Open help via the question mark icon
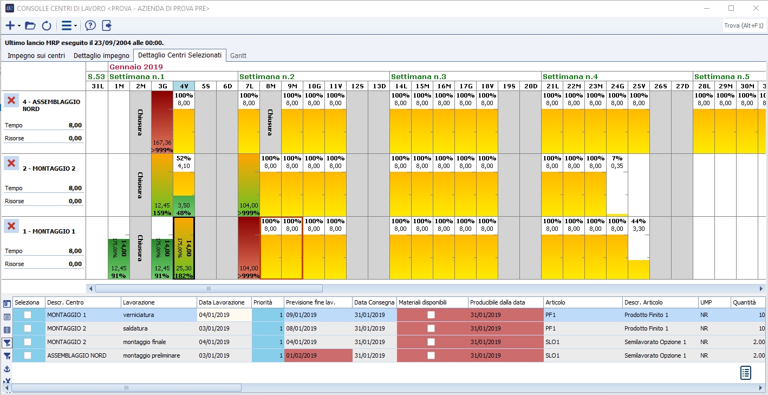 coord(90,25)
